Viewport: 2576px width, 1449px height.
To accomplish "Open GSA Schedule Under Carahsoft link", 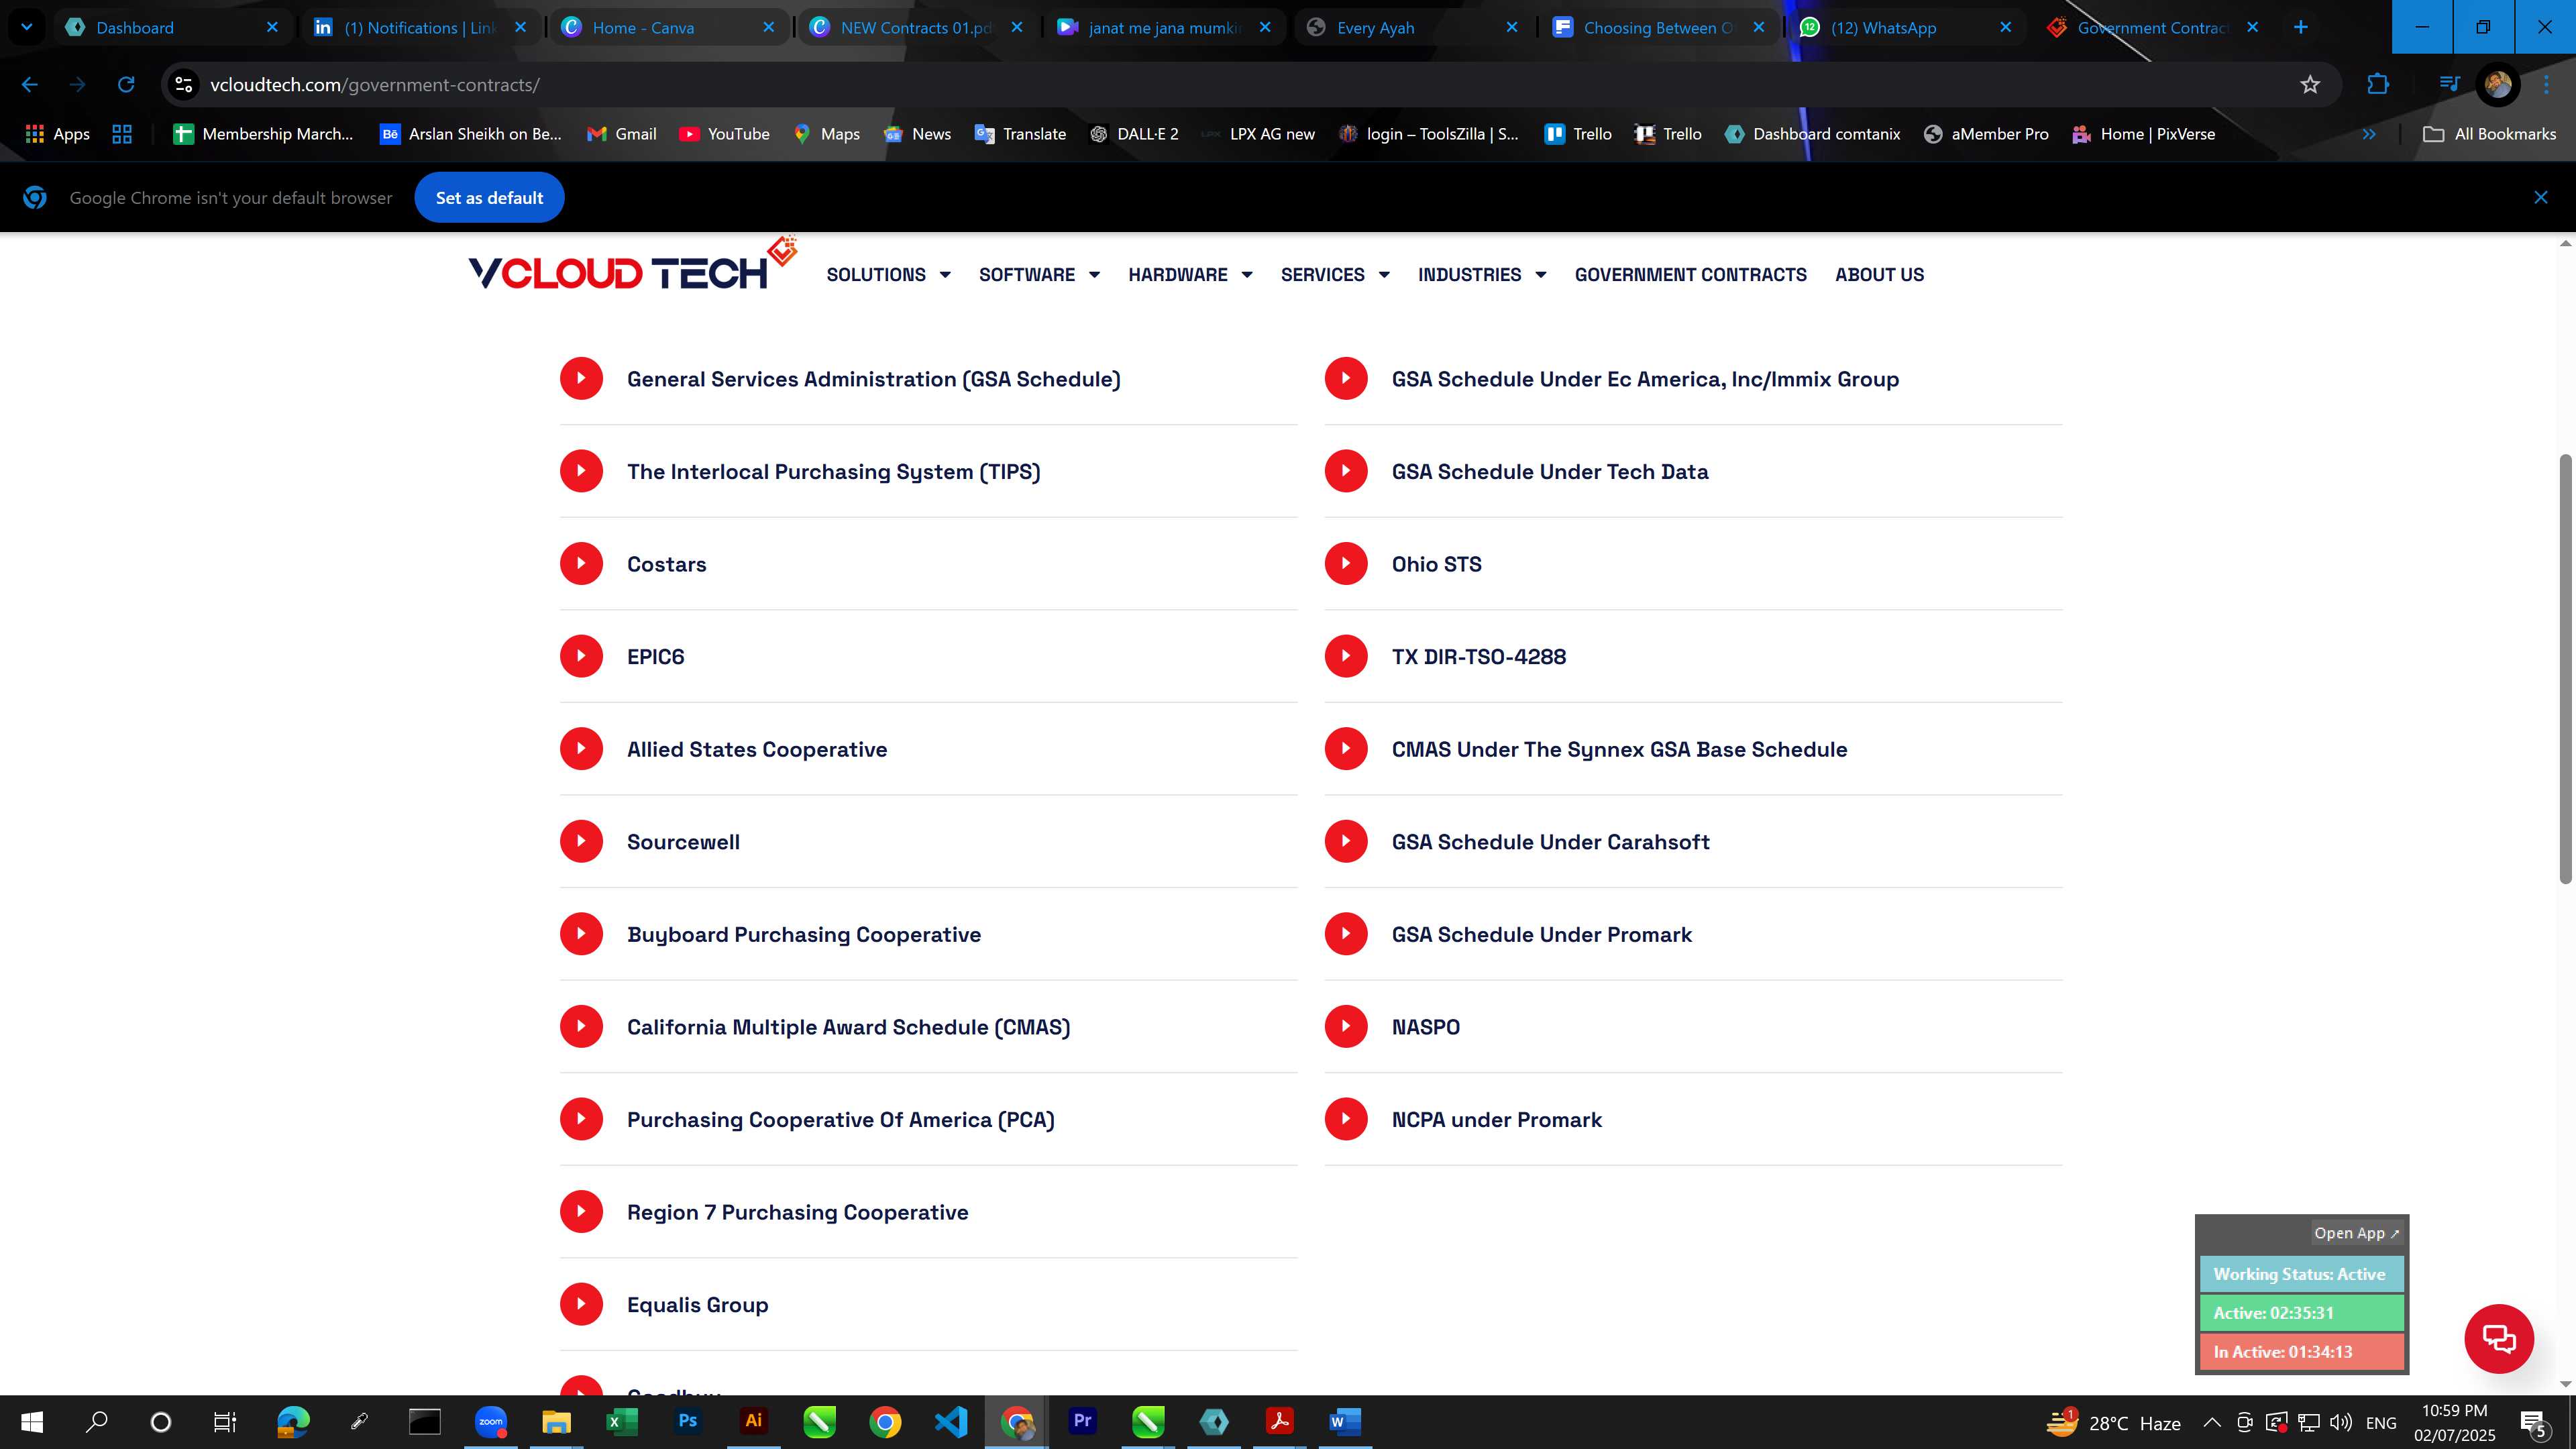I will point(1550,842).
